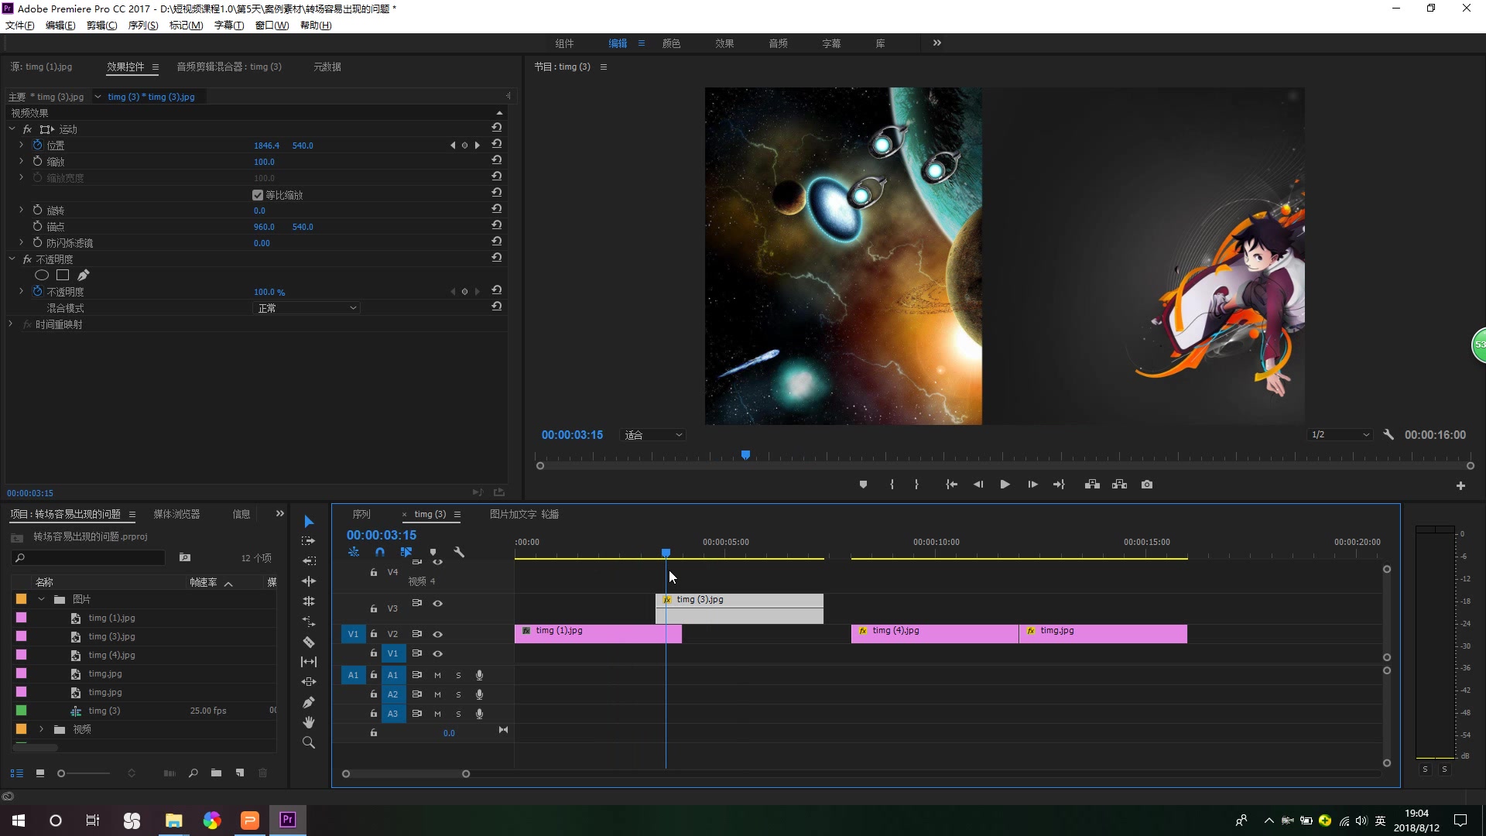The image size is (1486, 836).
Task: Collapse the 不透明度 Opacity effect group
Action: click(x=12, y=259)
